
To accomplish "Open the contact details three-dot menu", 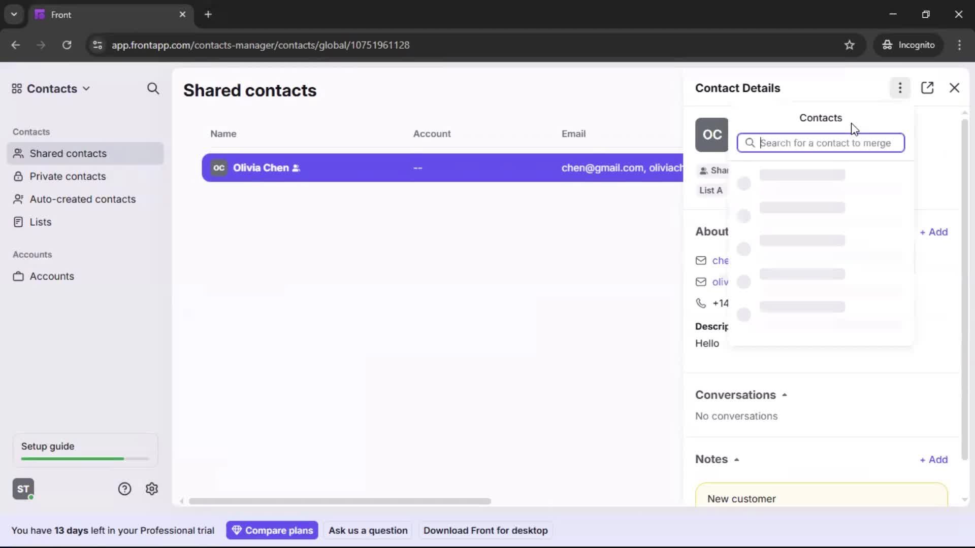I will [899, 88].
